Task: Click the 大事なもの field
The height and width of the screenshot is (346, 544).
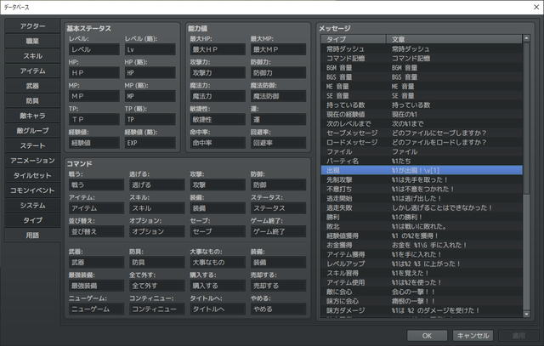Action: pyautogui.click(x=218, y=263)
